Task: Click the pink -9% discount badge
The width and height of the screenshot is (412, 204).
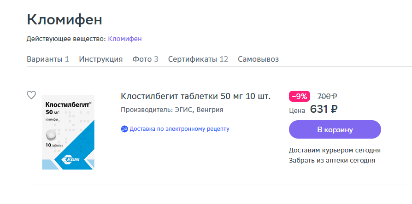Action: [300, 96]
